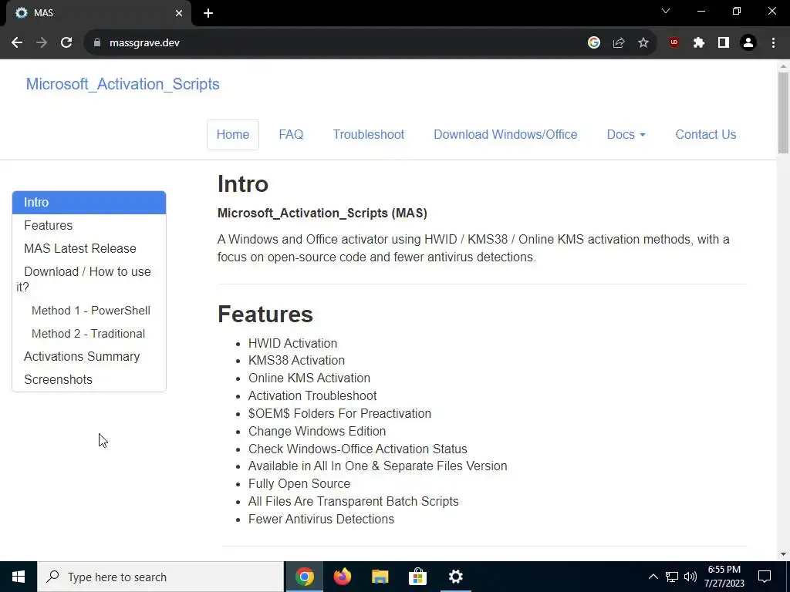Open Google Chrome from the taskbar
This screenshot has height=592, width=790.
pos(304,577)
